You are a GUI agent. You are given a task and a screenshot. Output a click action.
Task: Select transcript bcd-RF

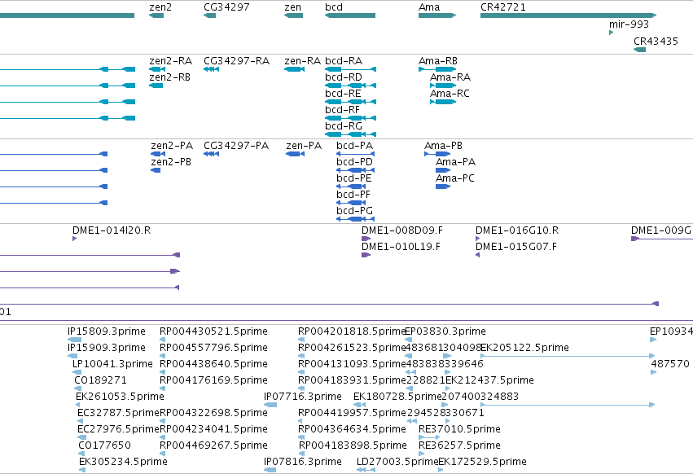coord(350,118)
